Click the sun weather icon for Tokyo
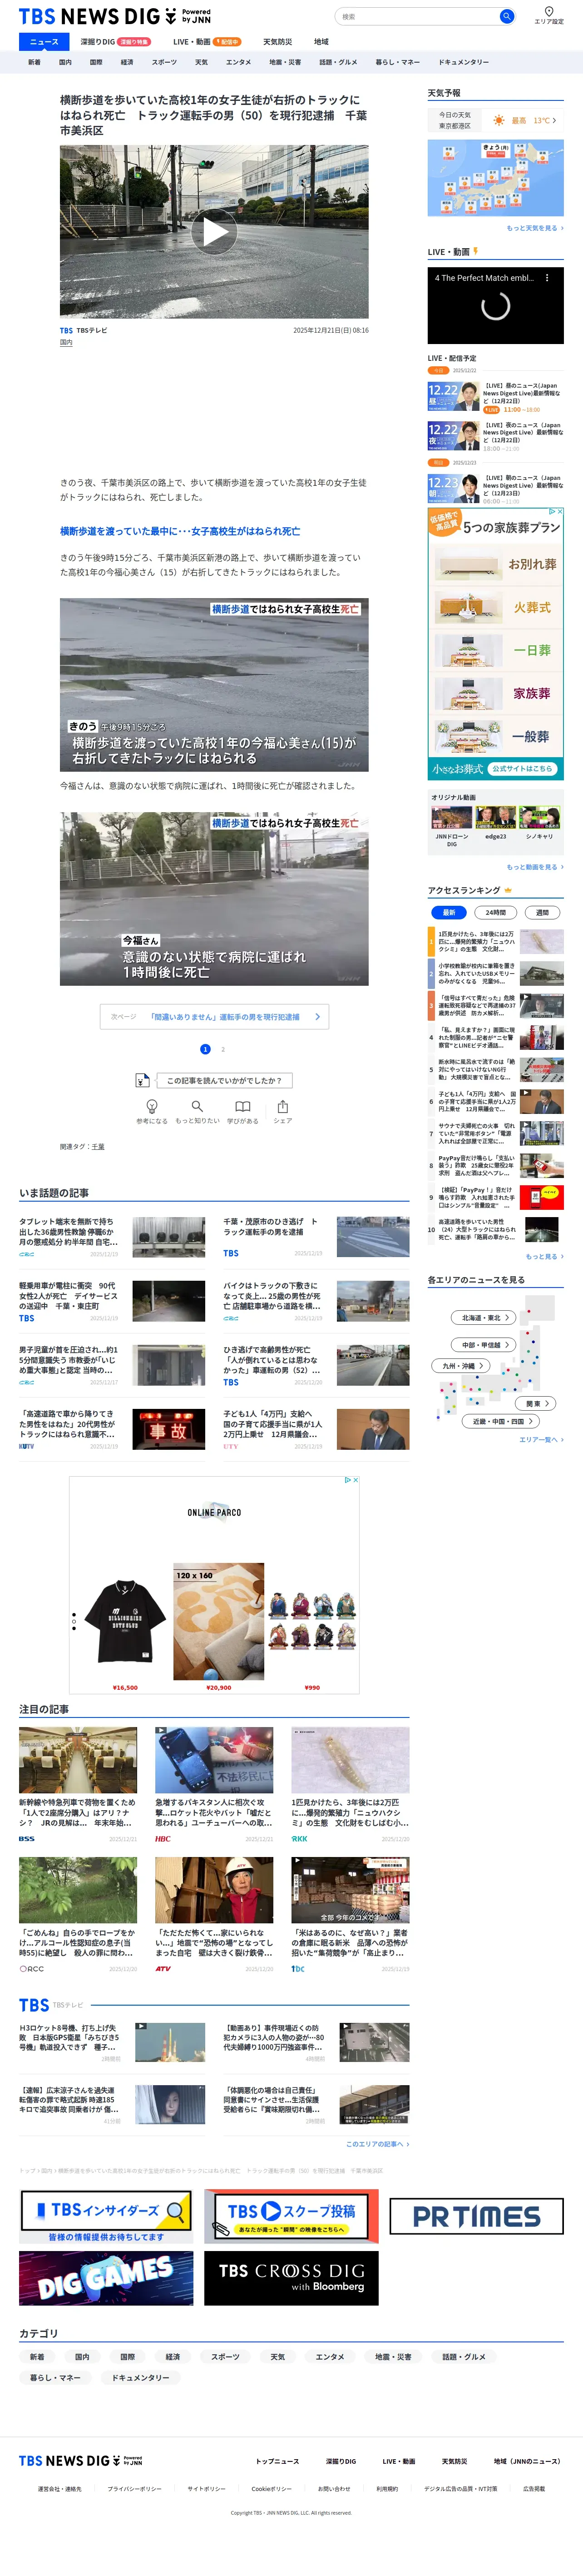583x2576 pixels. click(x=498, y=121)
